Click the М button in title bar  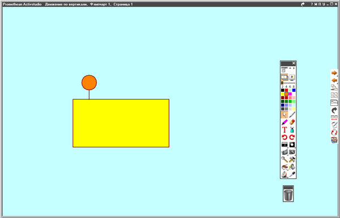click(x=316, y=5)
